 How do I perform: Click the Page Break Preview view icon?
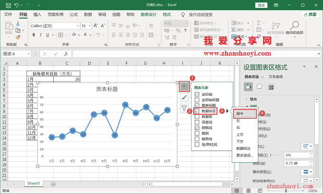(260, 191)
